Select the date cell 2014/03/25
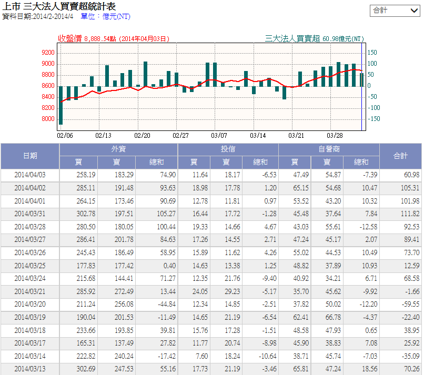Screen dimensions: 424x375 click(30, 266)
